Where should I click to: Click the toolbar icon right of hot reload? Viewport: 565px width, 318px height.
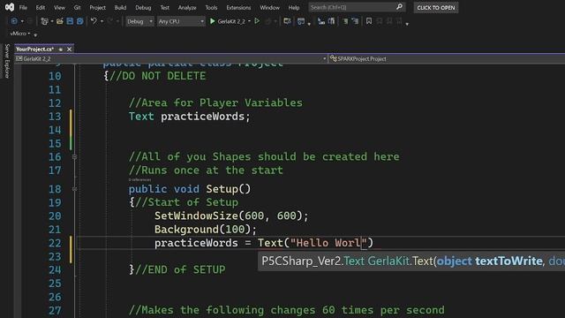pos(287,21)
